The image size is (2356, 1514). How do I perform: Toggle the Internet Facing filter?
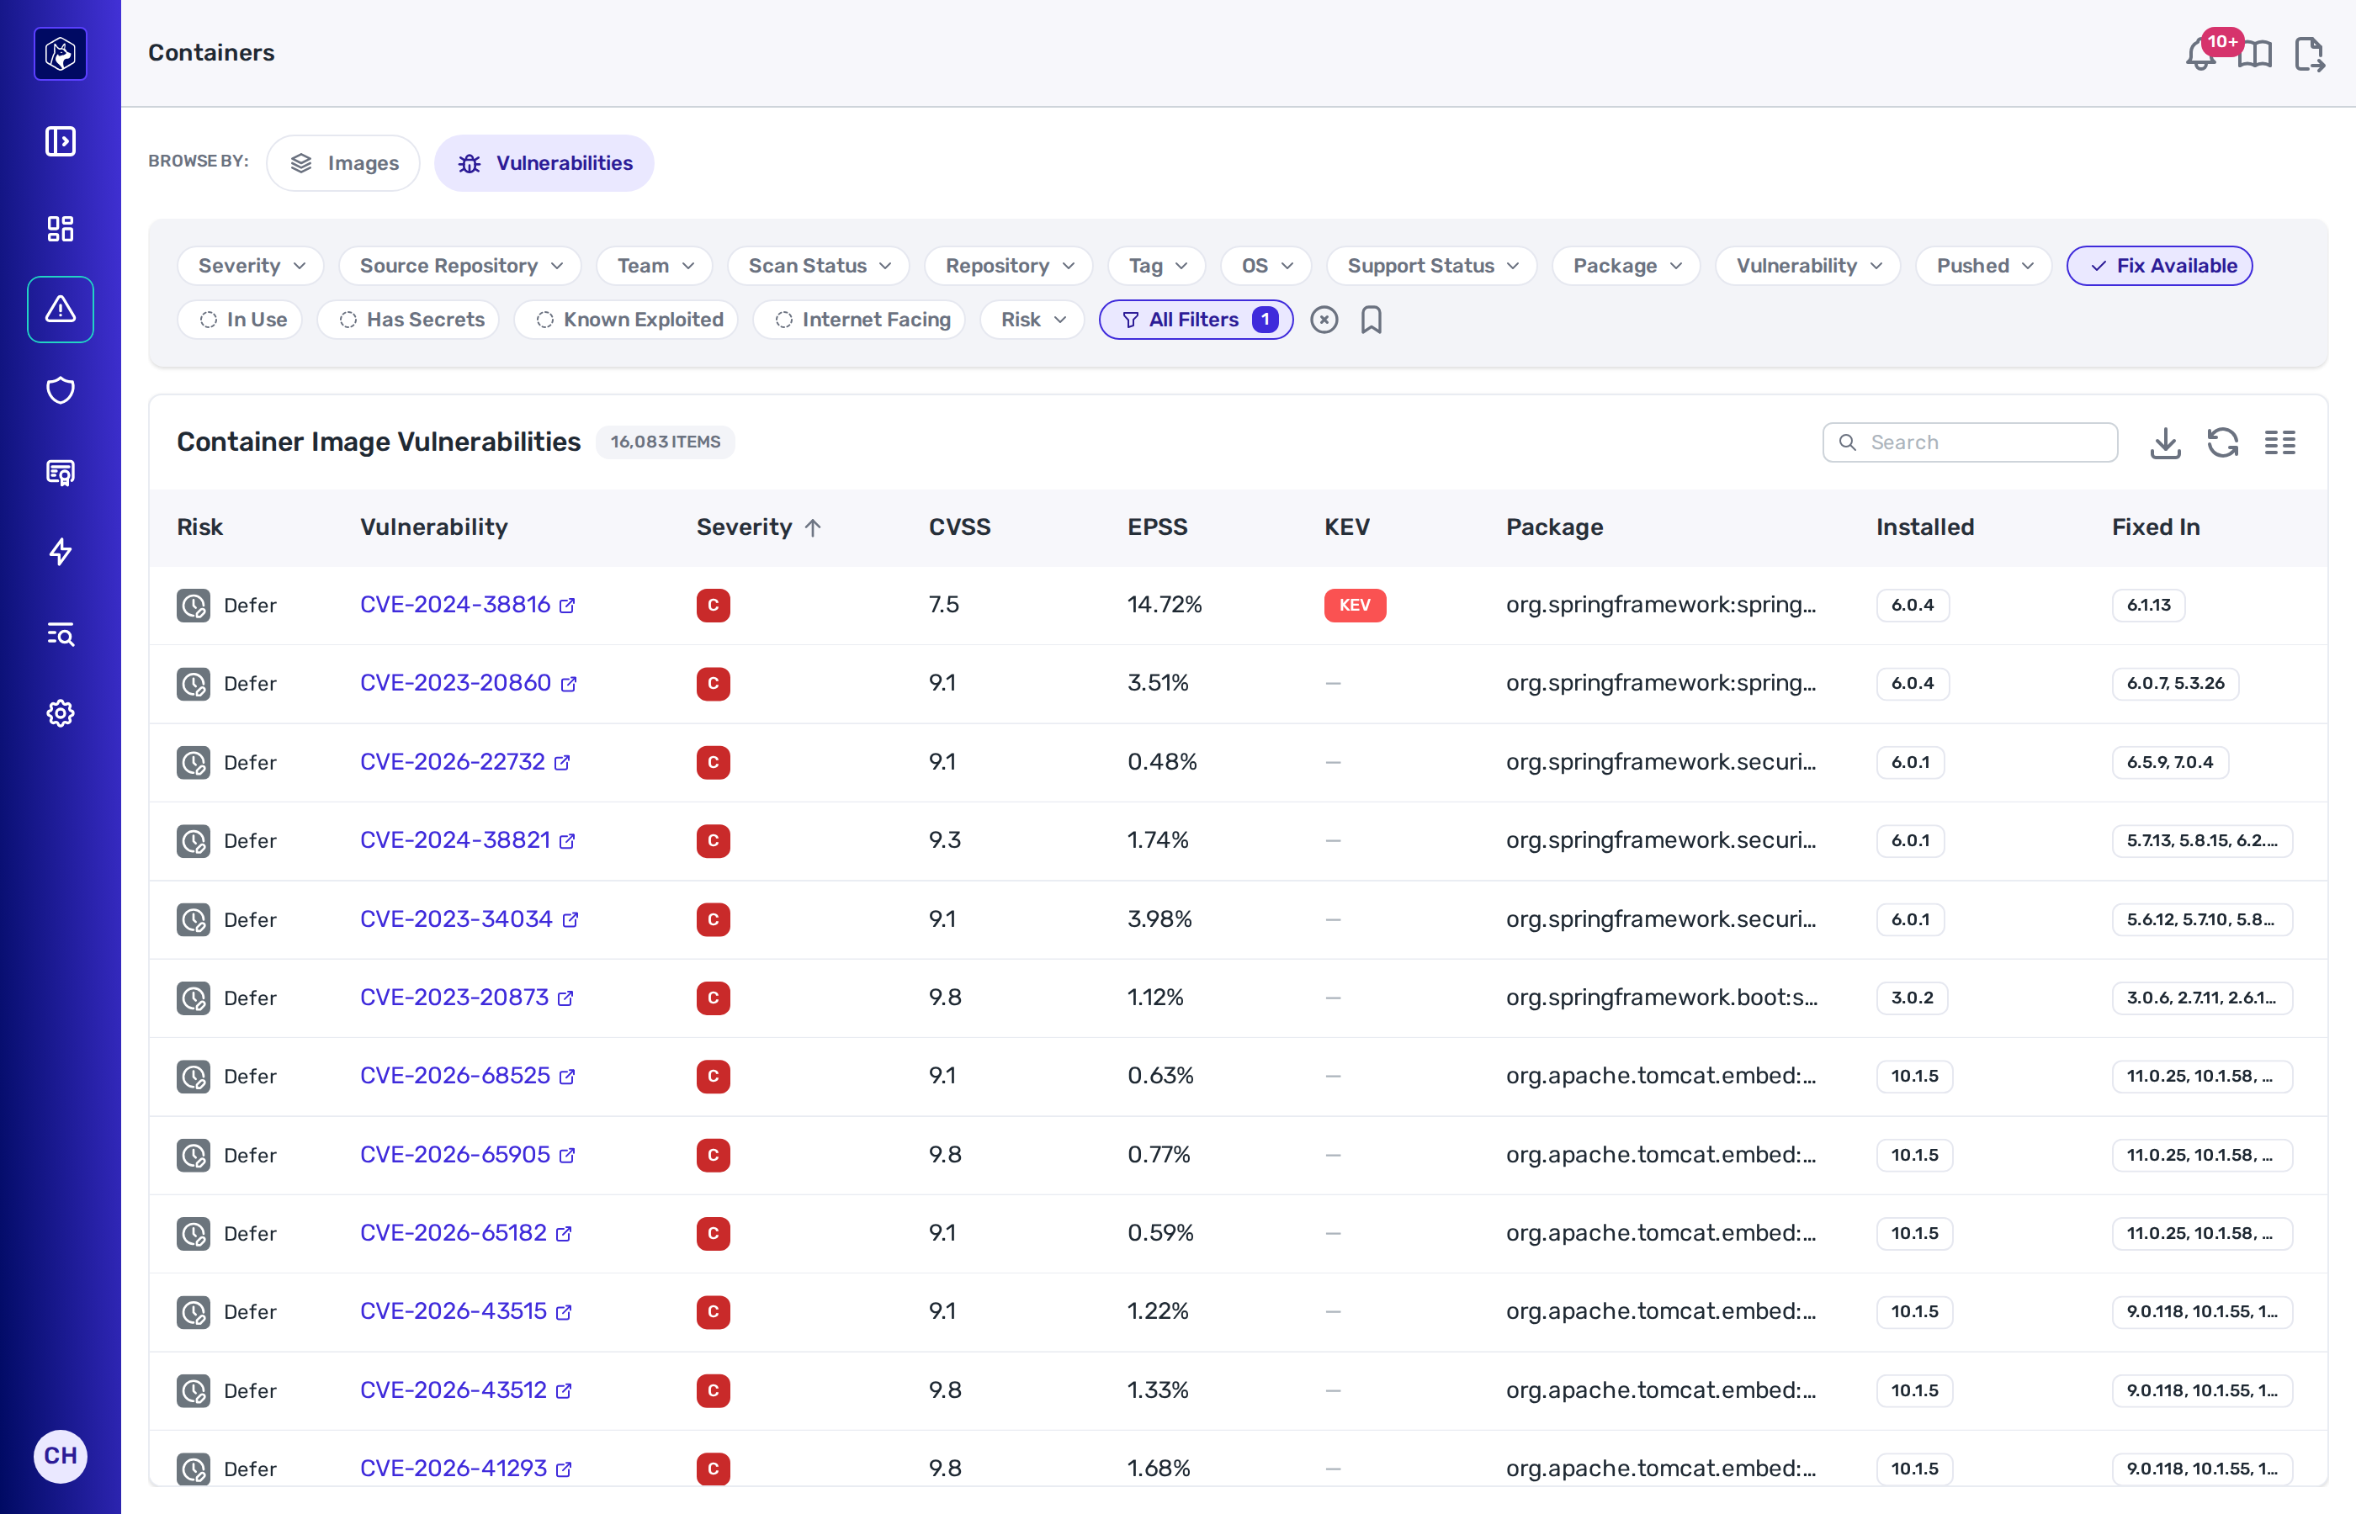(859, 320)
